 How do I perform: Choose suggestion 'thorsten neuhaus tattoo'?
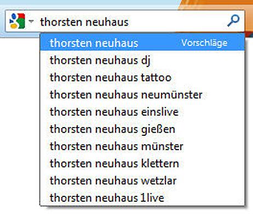point(142,77)
